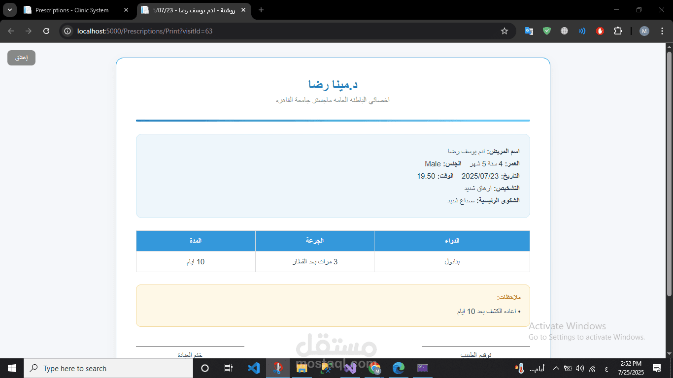Image resolution: width=673 pixels, height=378 pixels.
Task: Open the Chrome three-dot menu
Action: click(x=661, y=31)
